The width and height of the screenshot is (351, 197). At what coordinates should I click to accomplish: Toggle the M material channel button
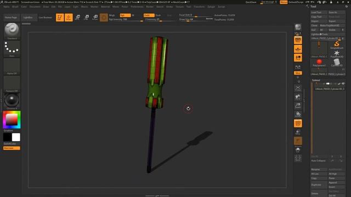(x=133, y=15)
